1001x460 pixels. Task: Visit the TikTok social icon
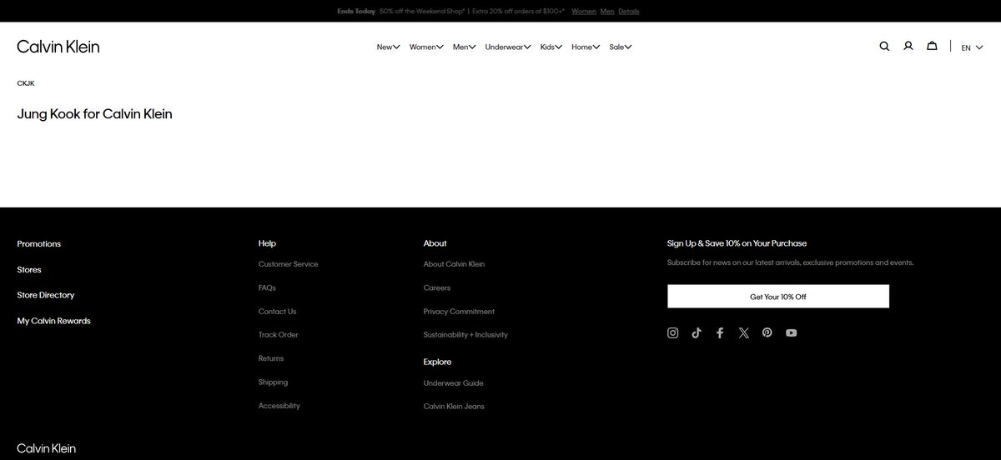[697, 332]
